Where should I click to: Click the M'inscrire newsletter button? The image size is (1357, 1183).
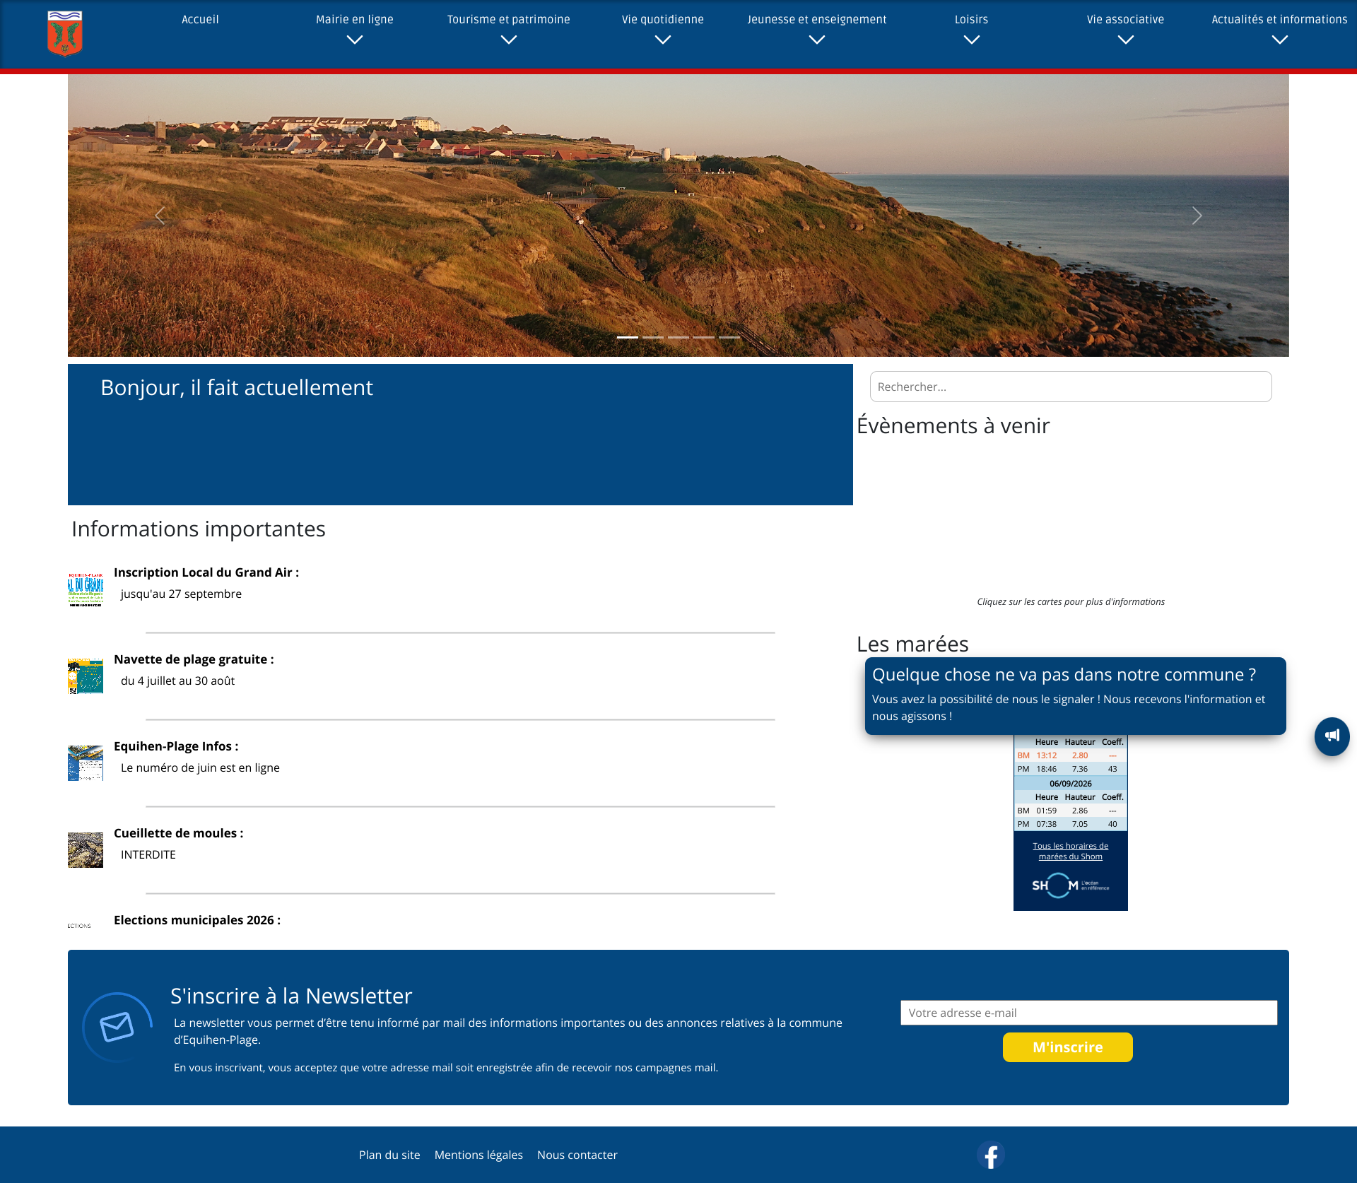(x=1067, y=1047)
